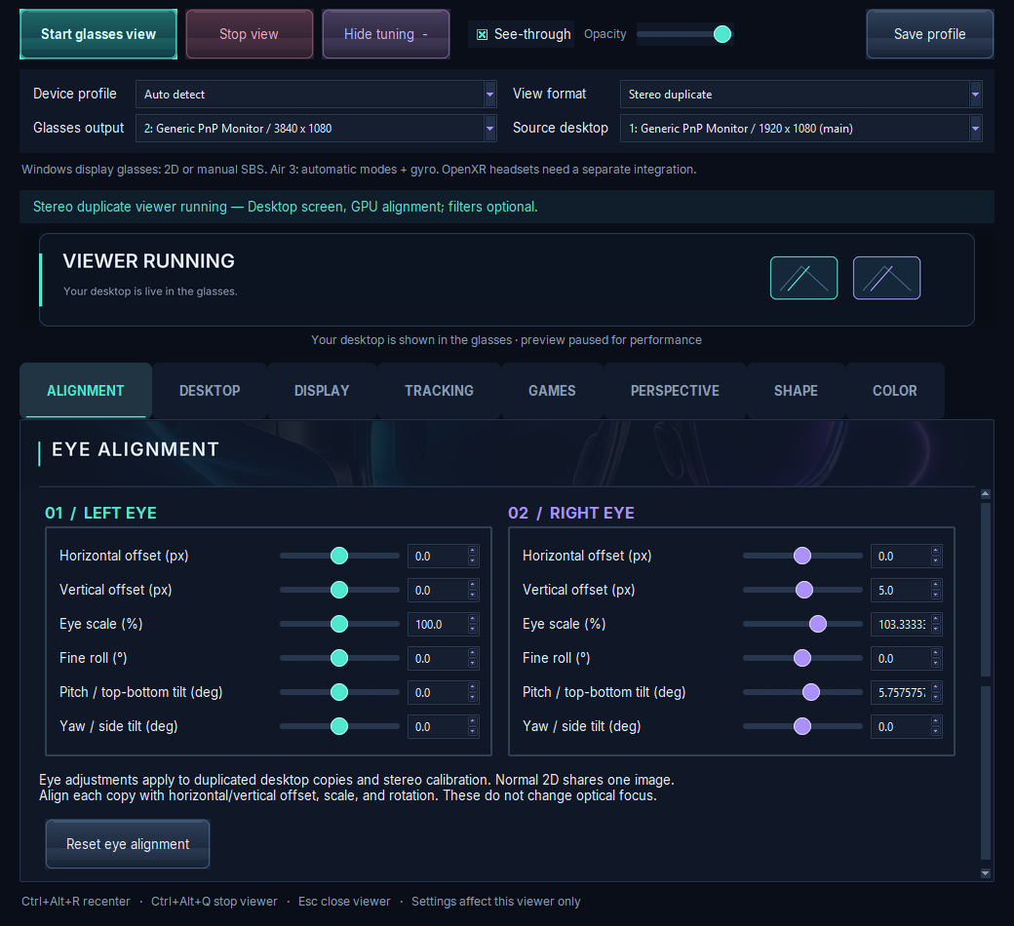
Task: Adjust right eye Horizontal offset slider
Action: pyautogui.click(x=802, y=556)
